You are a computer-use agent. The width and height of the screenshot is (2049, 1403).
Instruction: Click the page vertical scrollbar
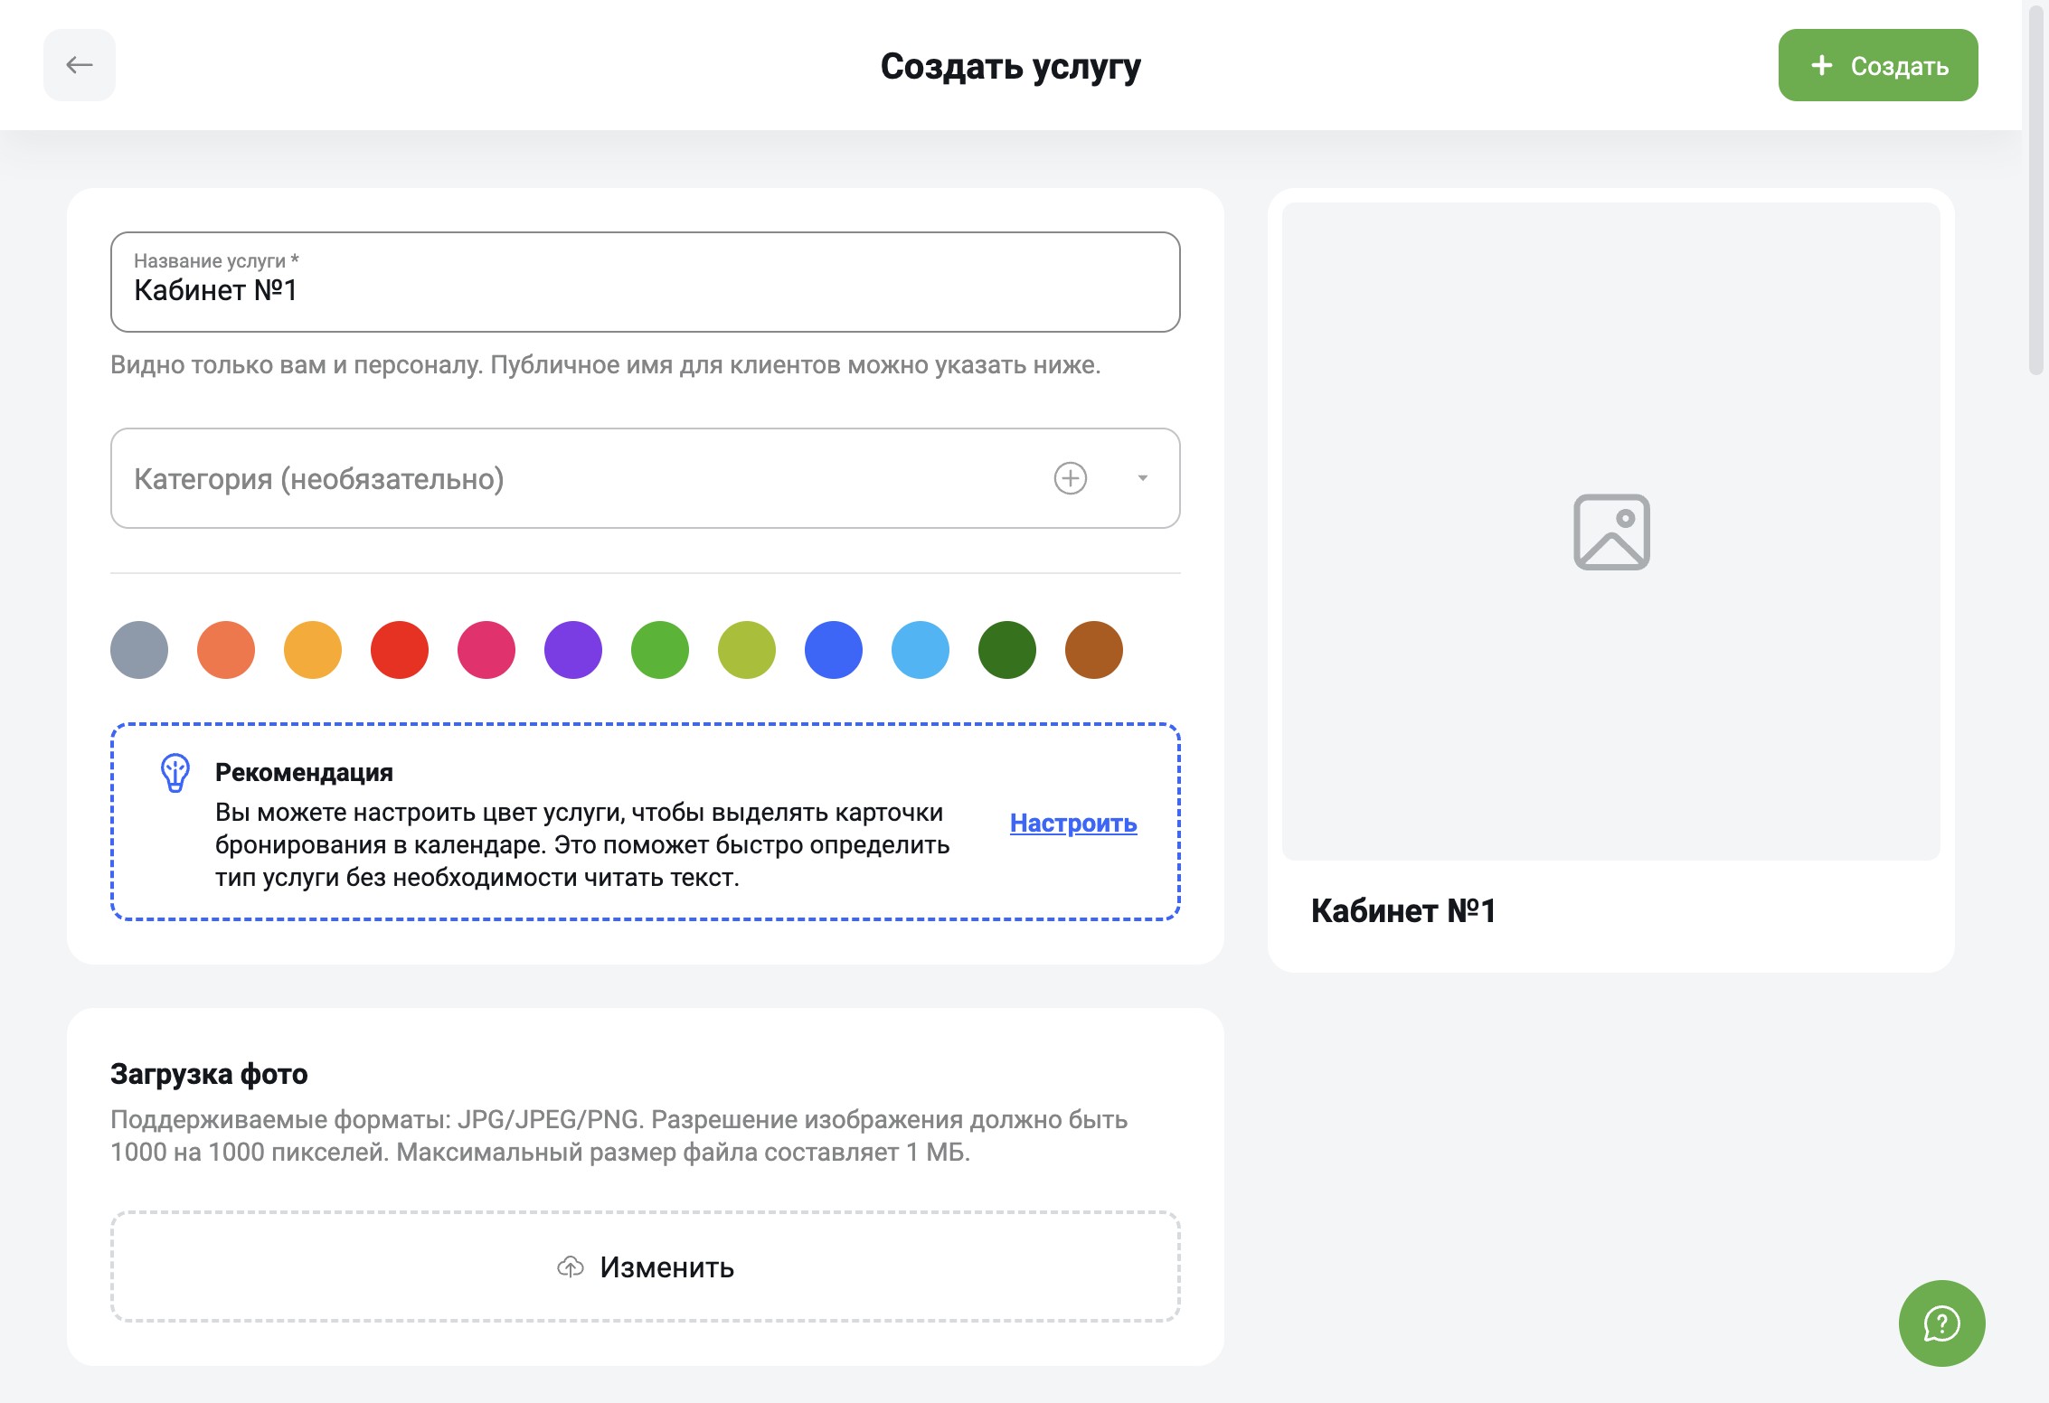click(x=2035, y=190)
